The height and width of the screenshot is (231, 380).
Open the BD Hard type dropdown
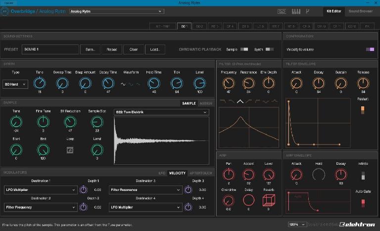[x=15, y=85]
